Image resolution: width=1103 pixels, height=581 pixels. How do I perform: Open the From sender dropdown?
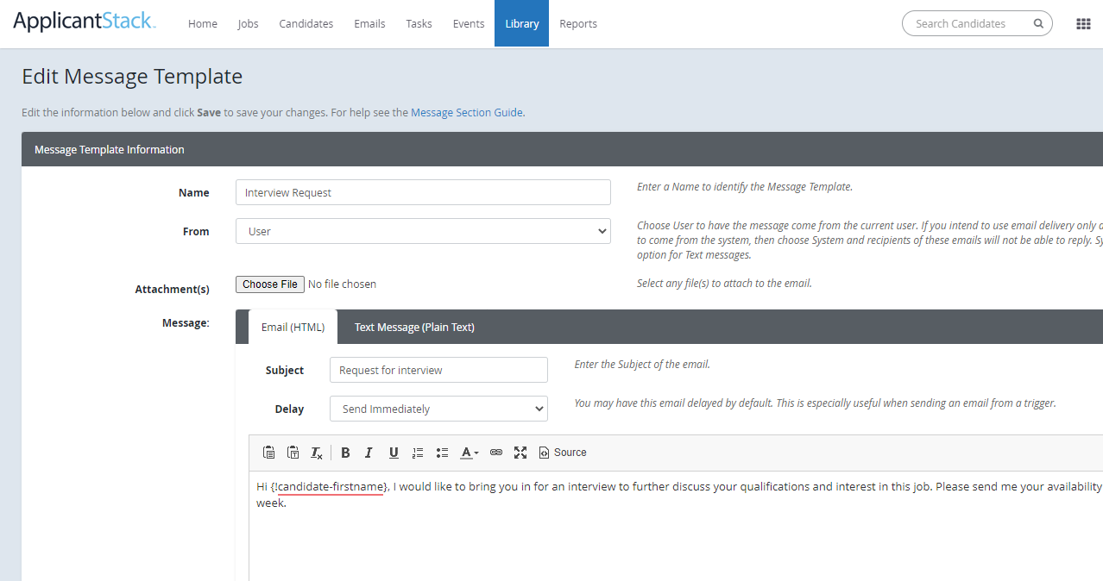[423, 231]
